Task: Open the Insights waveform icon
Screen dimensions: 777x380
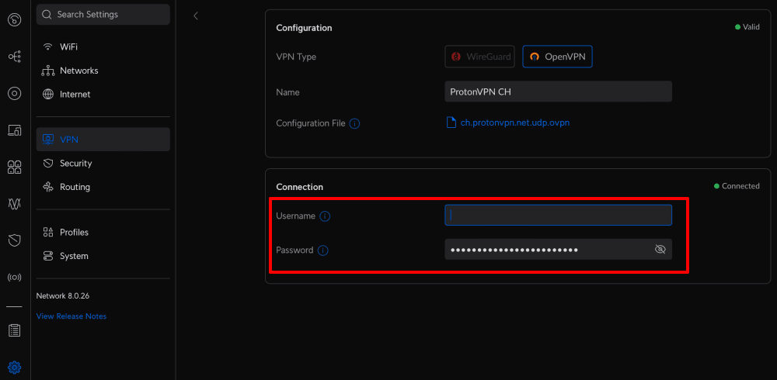Action: coord(14,204)
